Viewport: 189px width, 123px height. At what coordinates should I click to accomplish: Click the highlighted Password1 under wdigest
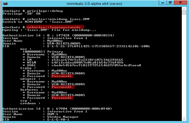pos(63,87)
